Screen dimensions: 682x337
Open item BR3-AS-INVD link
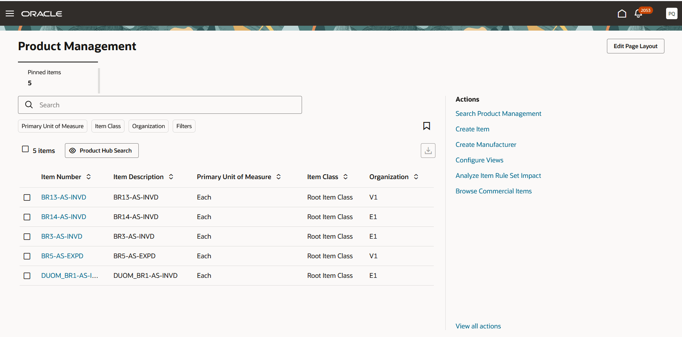(62, 236)
